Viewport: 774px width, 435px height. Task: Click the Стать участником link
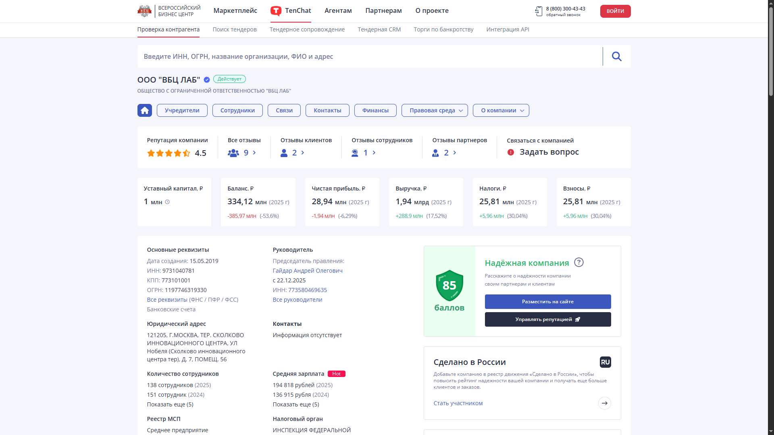(458, 403)
